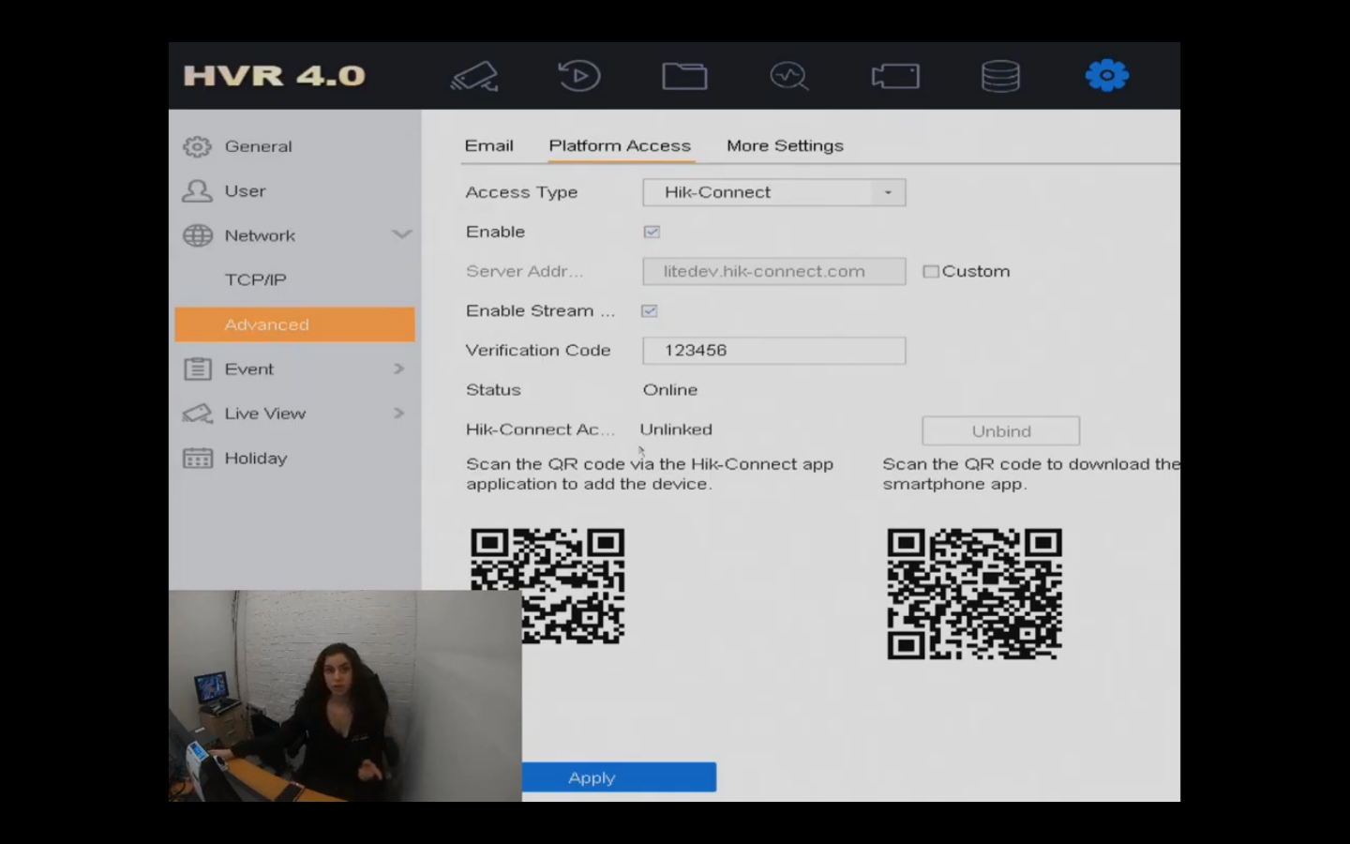Toggle the Enable checkbox

(652, 232)
